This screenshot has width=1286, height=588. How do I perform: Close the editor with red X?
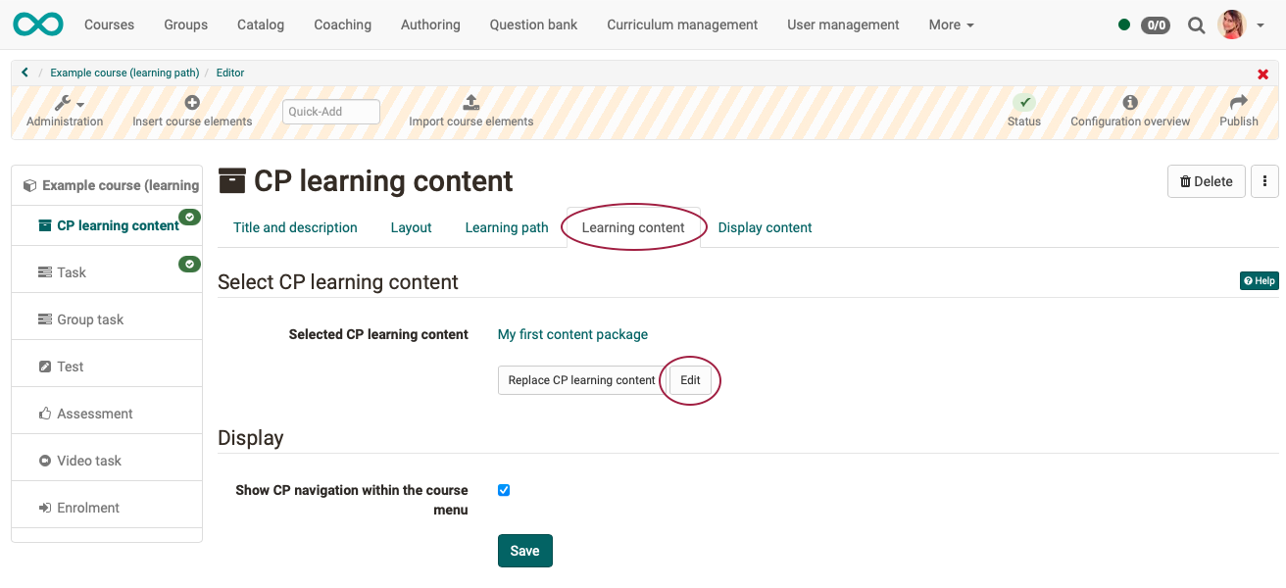click(x=1262, y=74)
